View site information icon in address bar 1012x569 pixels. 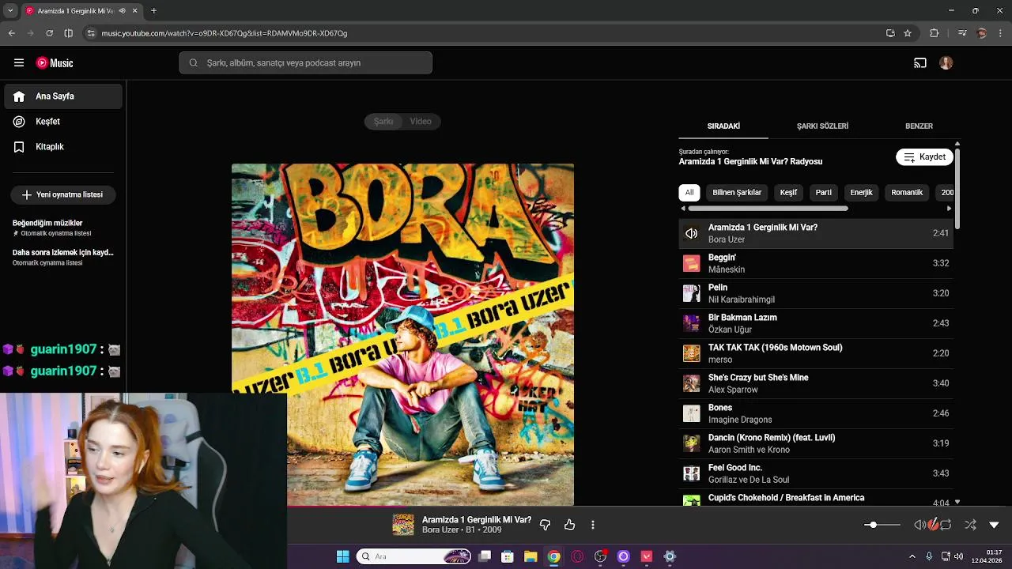pyautogui.click(x=92, y=33)
